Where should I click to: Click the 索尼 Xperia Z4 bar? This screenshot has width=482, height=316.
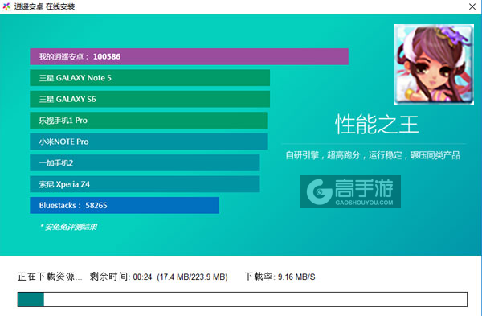[x=145, y=184]
